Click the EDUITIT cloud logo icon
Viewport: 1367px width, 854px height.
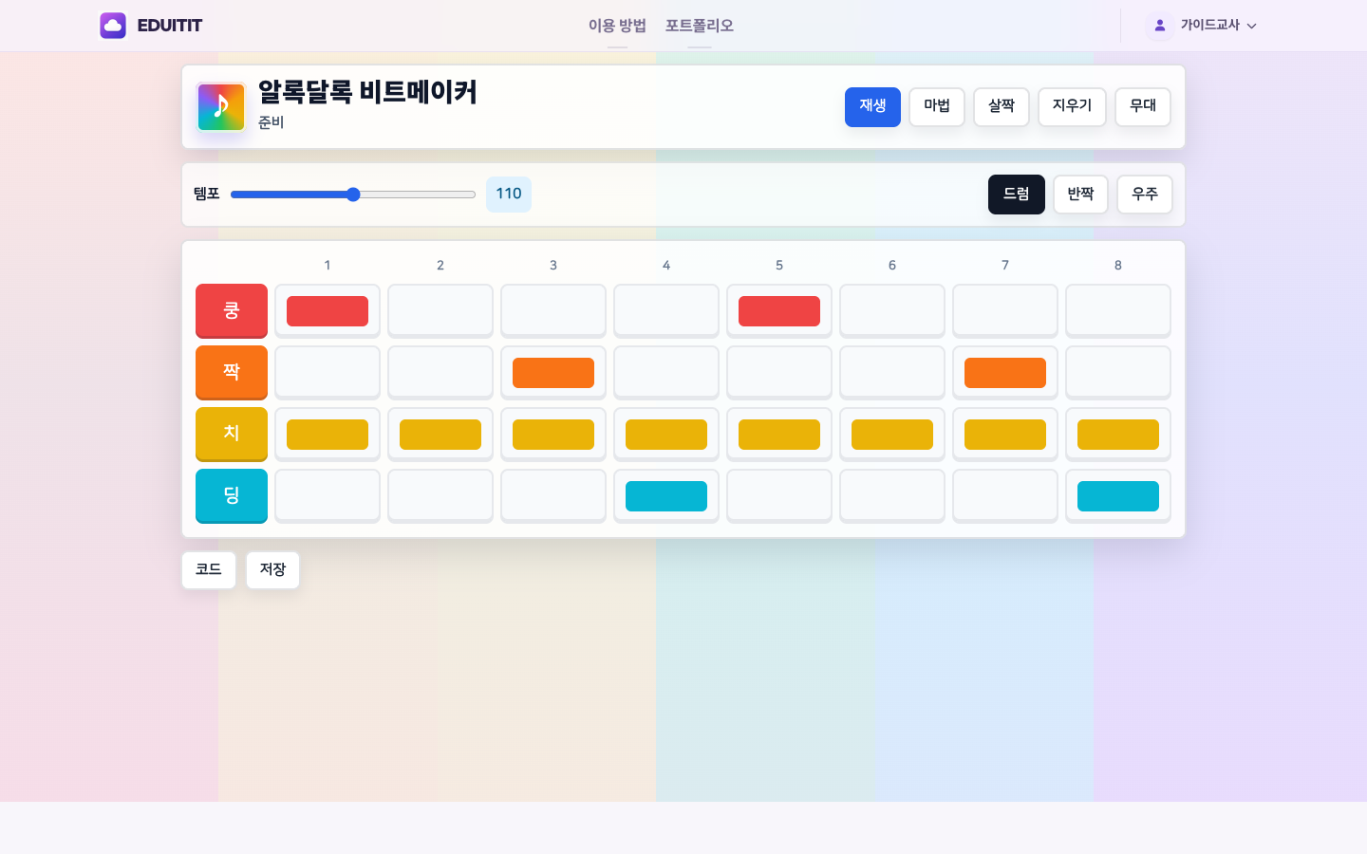pos(113,26)
